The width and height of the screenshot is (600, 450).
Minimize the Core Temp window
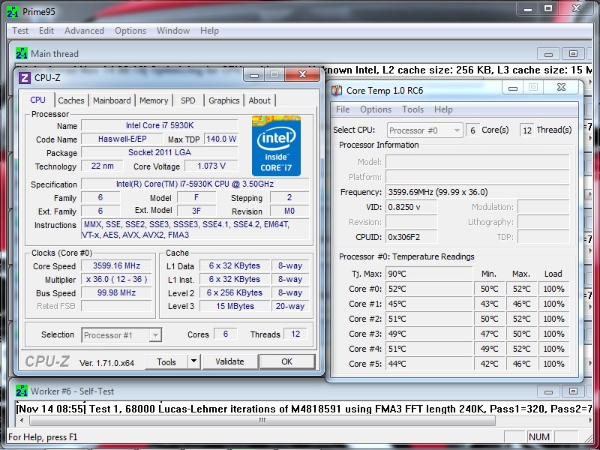(x=513, y=88)
